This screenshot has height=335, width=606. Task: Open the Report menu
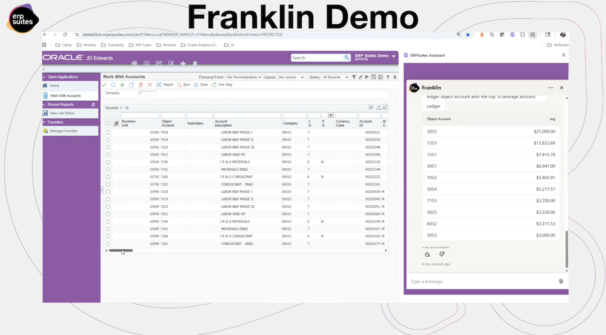pyautogui.click(x=165, y=85)
